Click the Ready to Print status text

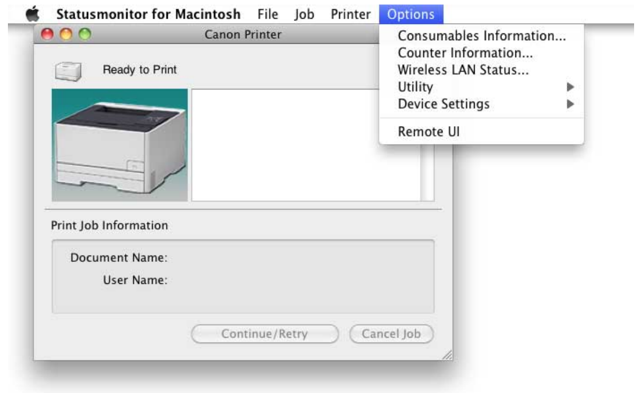point(140,70)
